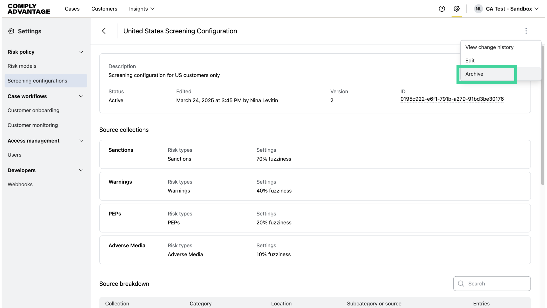Open CA Test - Sandbox account dropdown
The width and height of the screenshot is (547, 308).
pyautogui.click(x=512, y=9)
